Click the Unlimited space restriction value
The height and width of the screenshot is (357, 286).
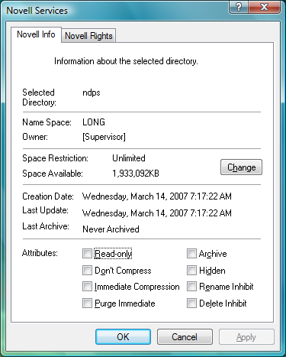(129, 158)
